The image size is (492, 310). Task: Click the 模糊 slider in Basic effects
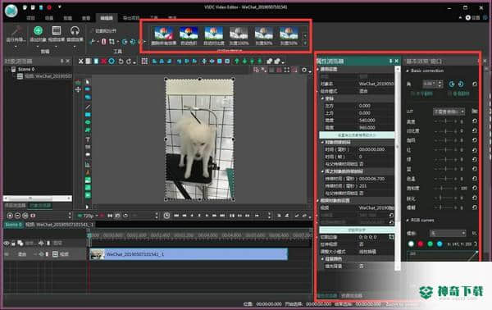(445, 207)
